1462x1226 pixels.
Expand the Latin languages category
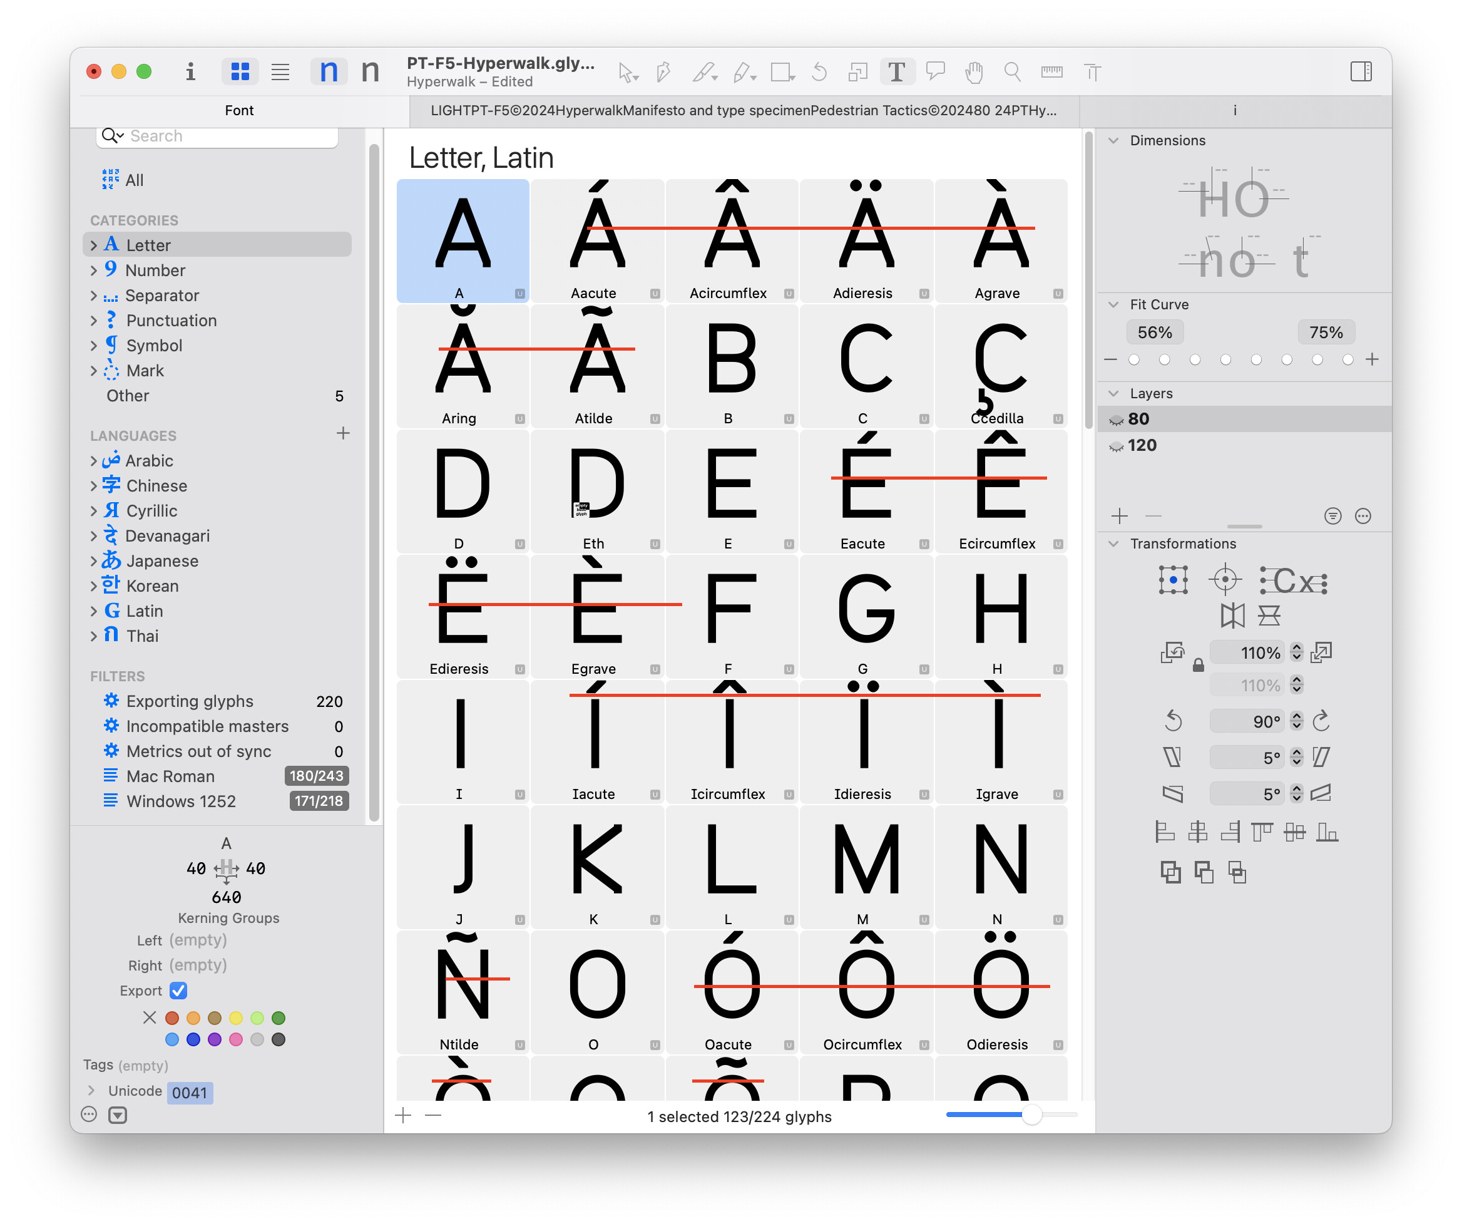[95, 611]
